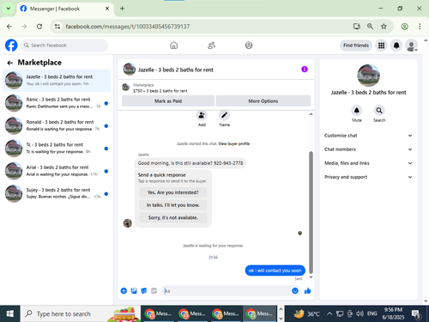Click Search Facebook field

click(x=64, y=46)
